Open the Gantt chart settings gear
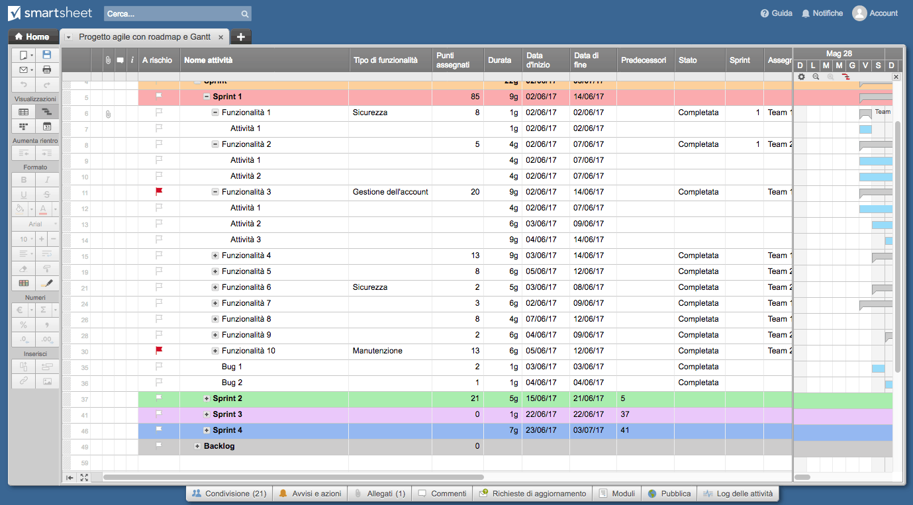913x505 pixels. (x=801, y=77)
